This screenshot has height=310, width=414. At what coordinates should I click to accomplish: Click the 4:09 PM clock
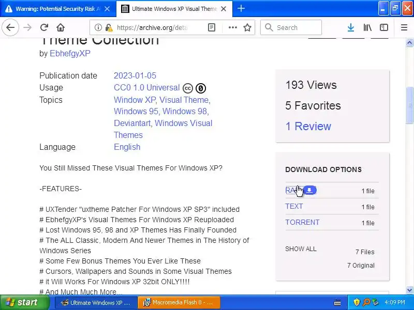tap(395, 302)
